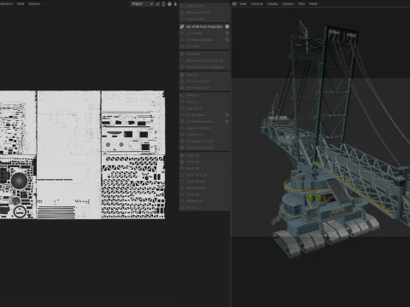Viewport: 410px width, 307px height.
Task: Click the Line Up UV button
Action: coord(204,108)
